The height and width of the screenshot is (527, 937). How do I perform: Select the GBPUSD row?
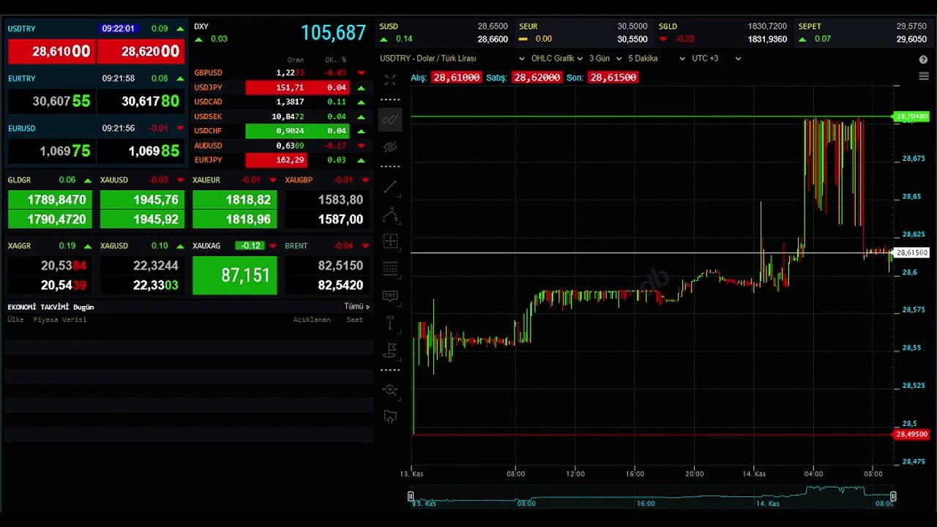(280, 72)
